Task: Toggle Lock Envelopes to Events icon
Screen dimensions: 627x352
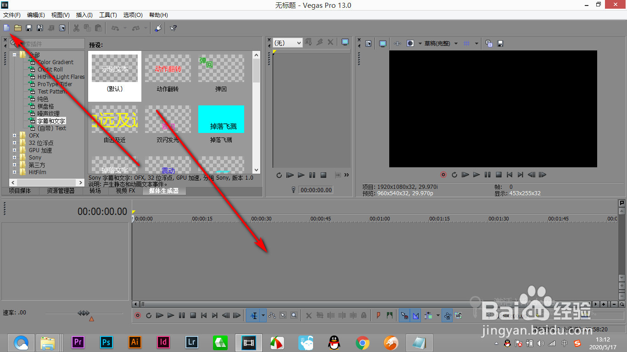Action: [x=447, y=315]
